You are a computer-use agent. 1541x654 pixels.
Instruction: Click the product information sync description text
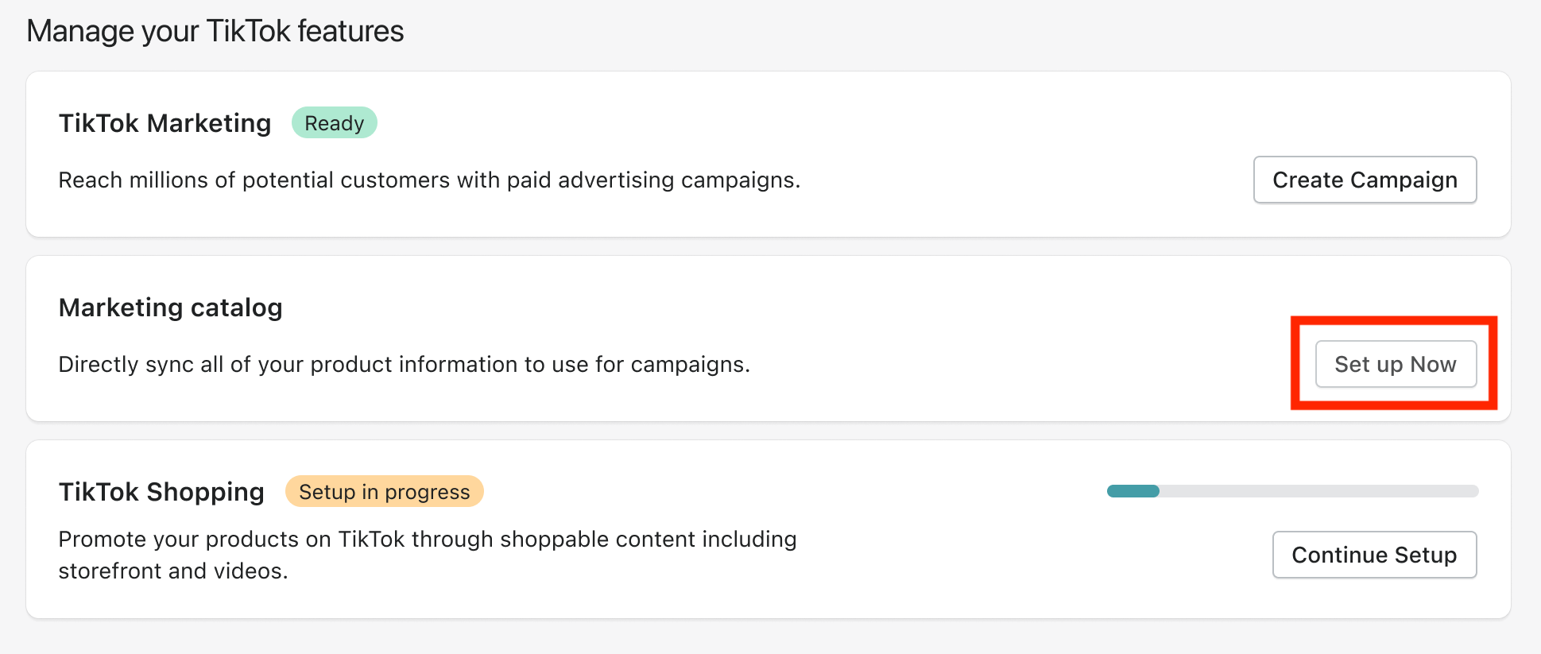pyautogui.click(x=405, y=365)
